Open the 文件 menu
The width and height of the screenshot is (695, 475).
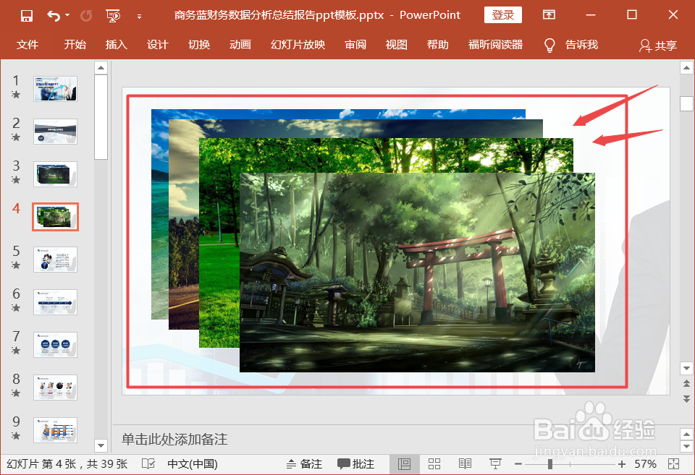click(28, 45)
